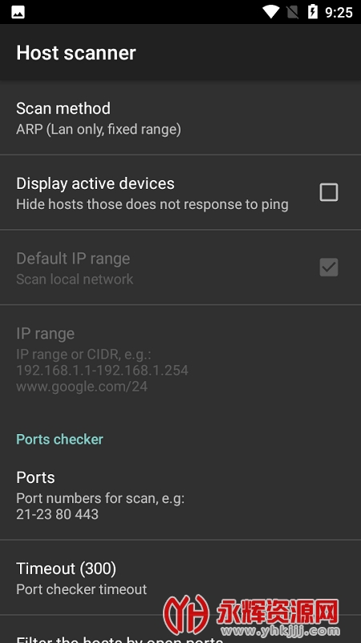361x643 pixels.
Task: Tap the image notification icon in status bar
Action: click(18, 12)
